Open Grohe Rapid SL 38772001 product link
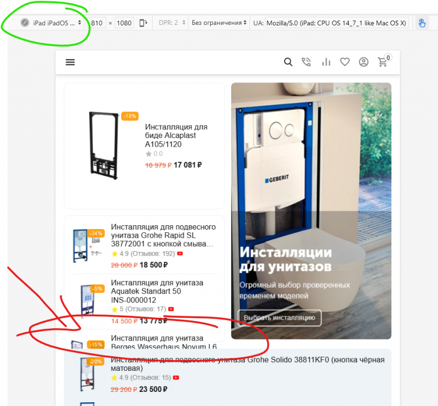 click(163, 235)
